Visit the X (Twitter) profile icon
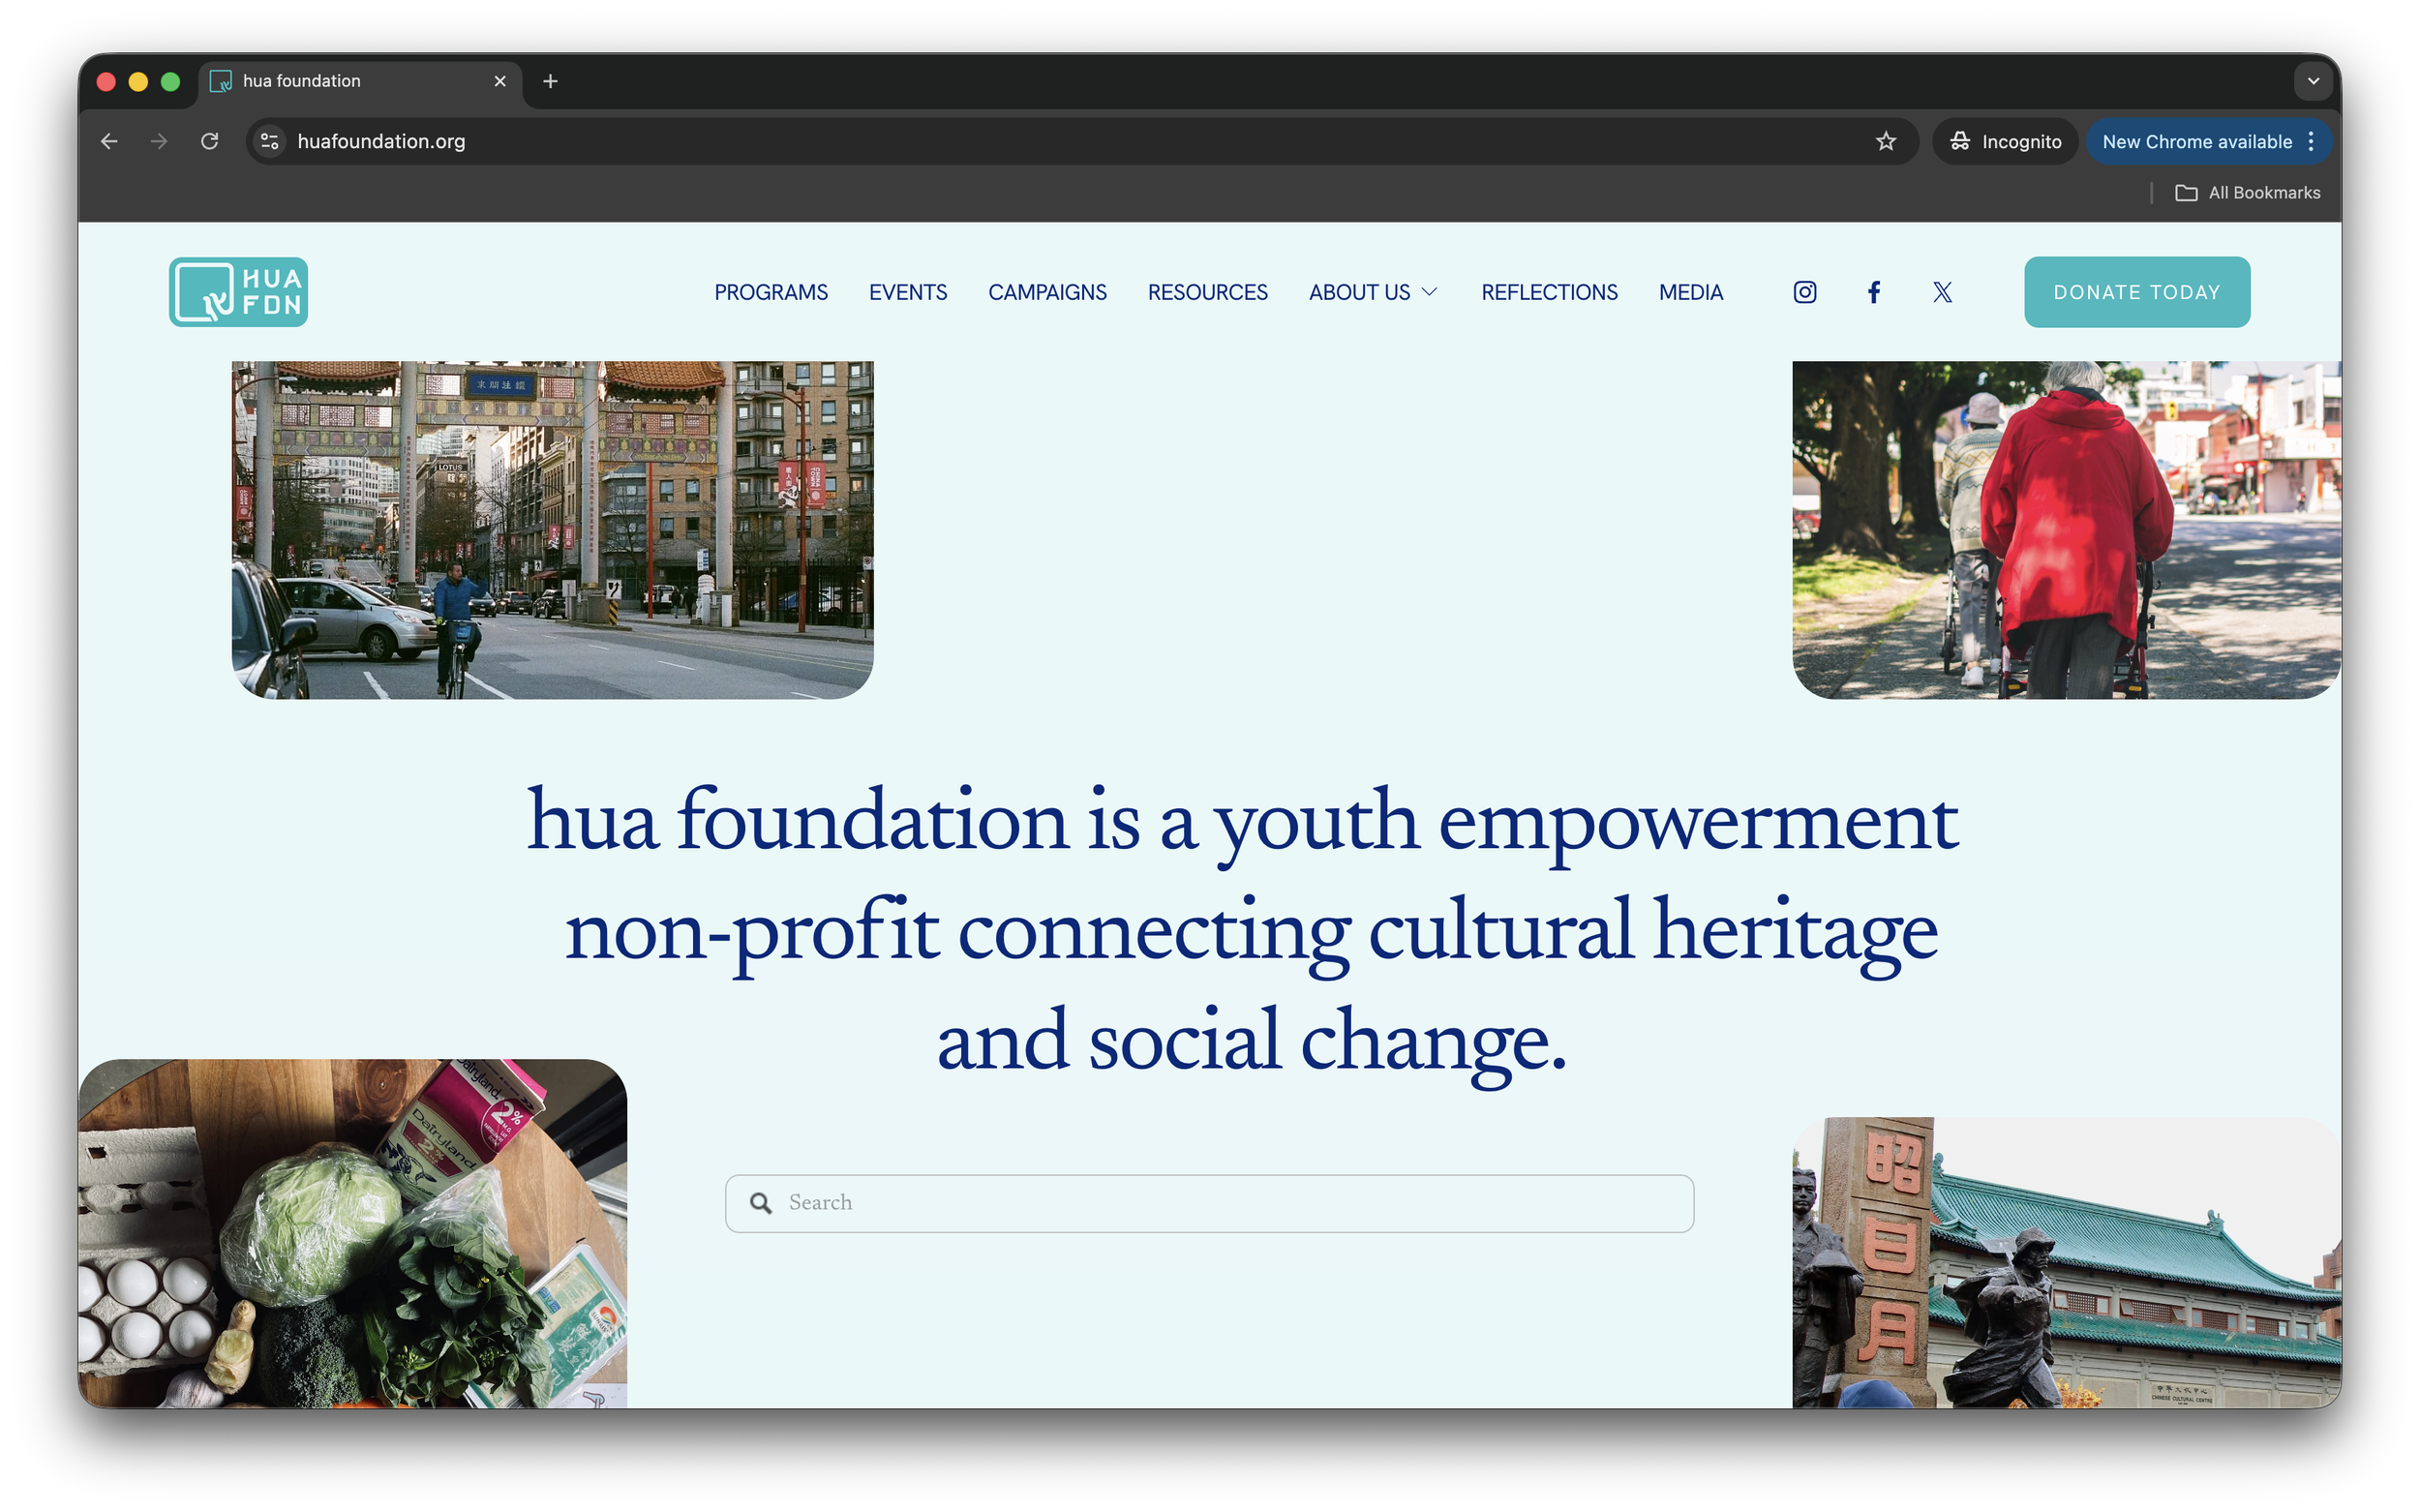The height and width of the screenshot is (1512, 2420). click(x=1942, y=292)
